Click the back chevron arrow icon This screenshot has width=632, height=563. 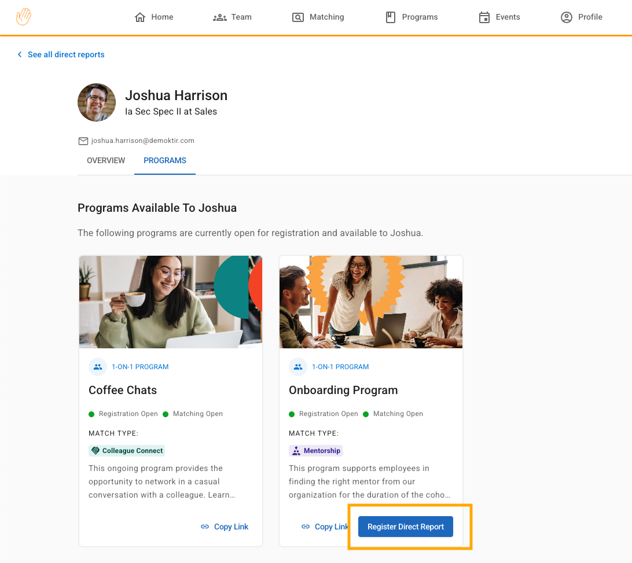click(x=20, y=54)
